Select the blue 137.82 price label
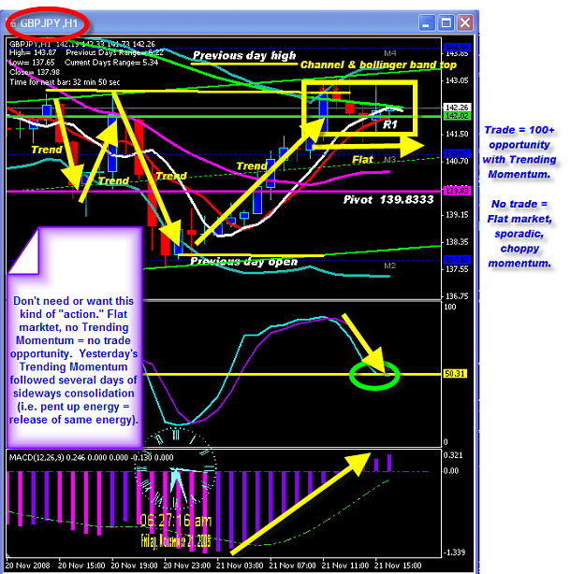The height and width of the screenshot is (574, 585). [457, 260]
